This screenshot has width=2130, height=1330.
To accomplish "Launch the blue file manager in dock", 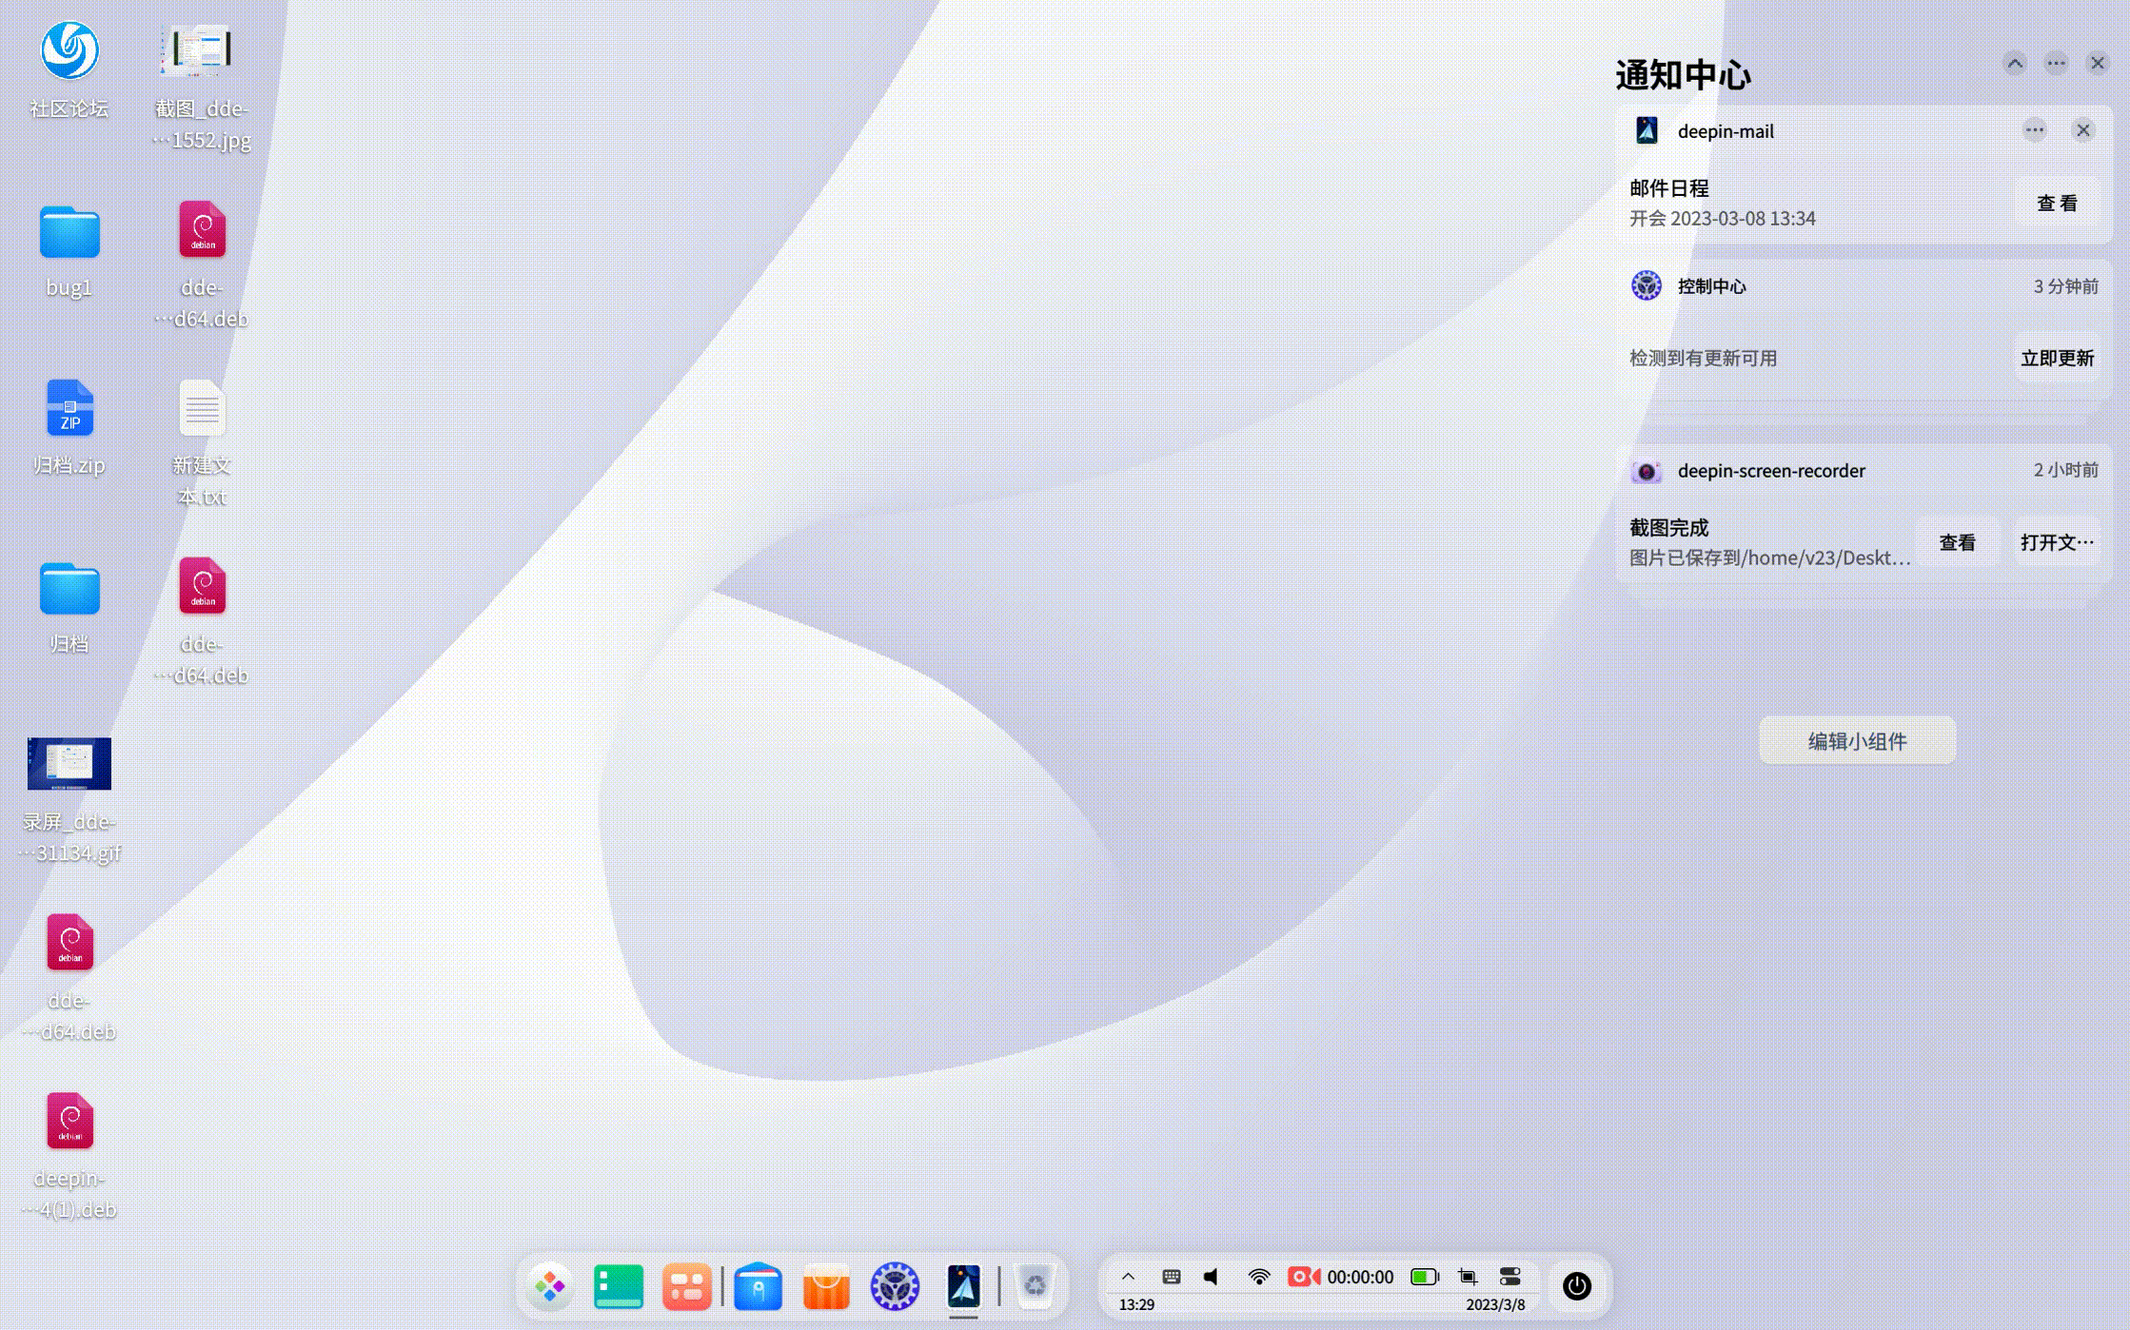I will pyautogui.click(x=758, y=1286).
